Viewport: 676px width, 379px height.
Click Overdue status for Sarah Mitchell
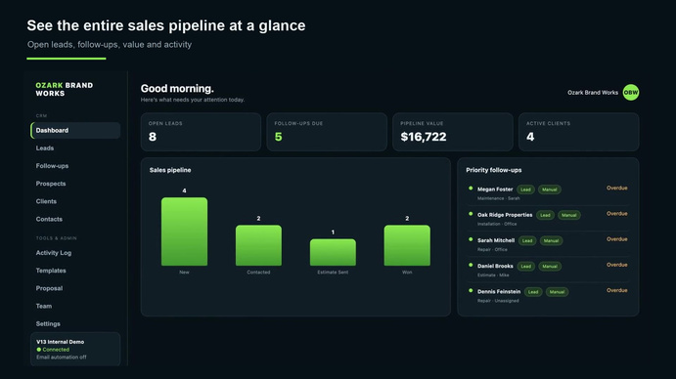tap(617, 239)
